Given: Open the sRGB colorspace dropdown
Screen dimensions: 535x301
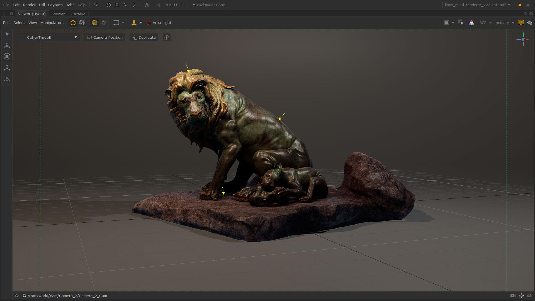Looking at the screenshot, I should coord(485,23).
